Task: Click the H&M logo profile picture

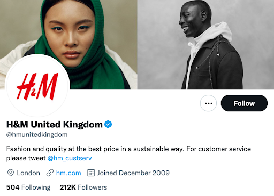Action: (37, 86)
